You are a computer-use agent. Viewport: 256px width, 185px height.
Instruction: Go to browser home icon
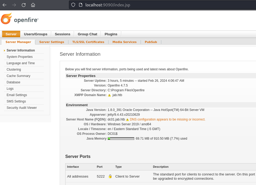(33, 5)
